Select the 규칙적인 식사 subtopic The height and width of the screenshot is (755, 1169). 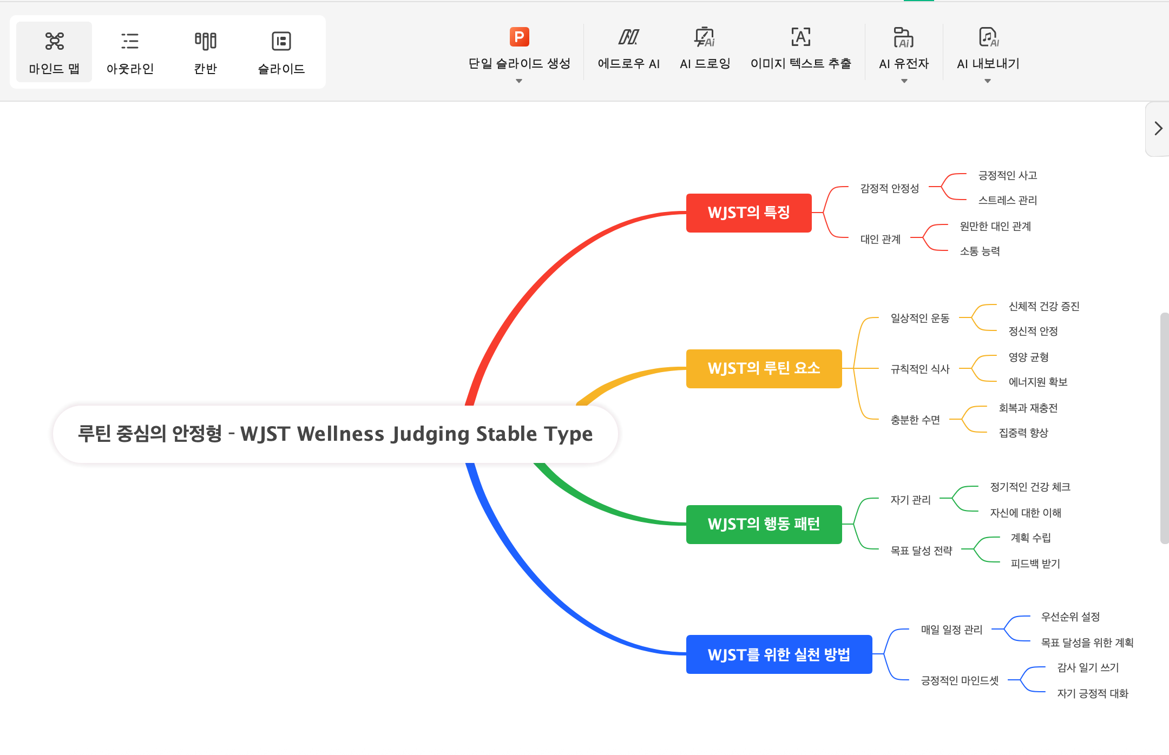tap(920, 369)
